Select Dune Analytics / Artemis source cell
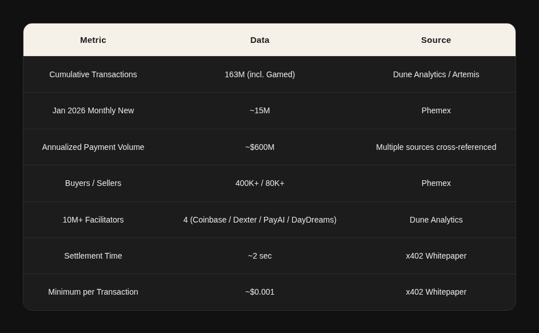 pos(436,74)
